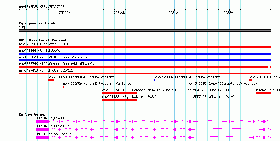Click the nsv4549085 gnomAD label
Viewport: 280px width, 141px height.
(222, 84)
